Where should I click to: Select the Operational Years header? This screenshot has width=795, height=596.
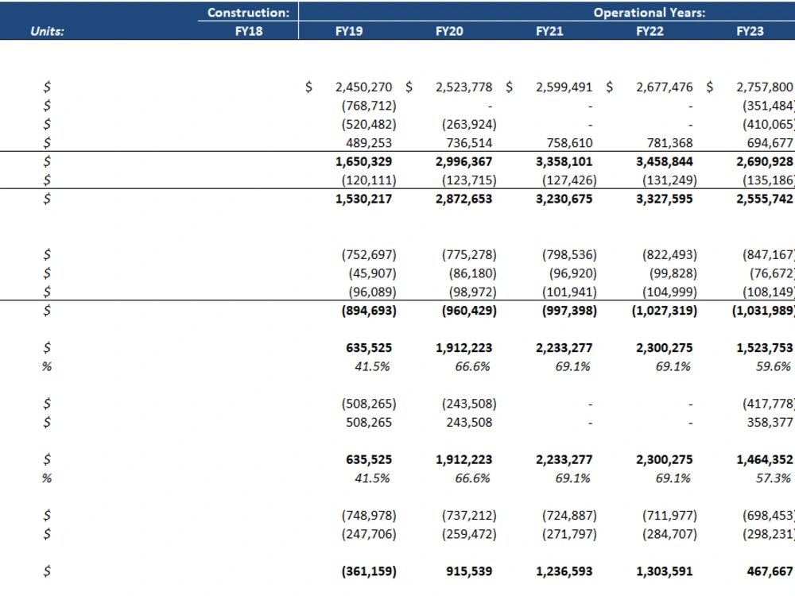click(x=650, y=13)
